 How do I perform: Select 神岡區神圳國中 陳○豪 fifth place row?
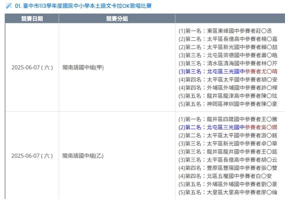pos(228,104)
